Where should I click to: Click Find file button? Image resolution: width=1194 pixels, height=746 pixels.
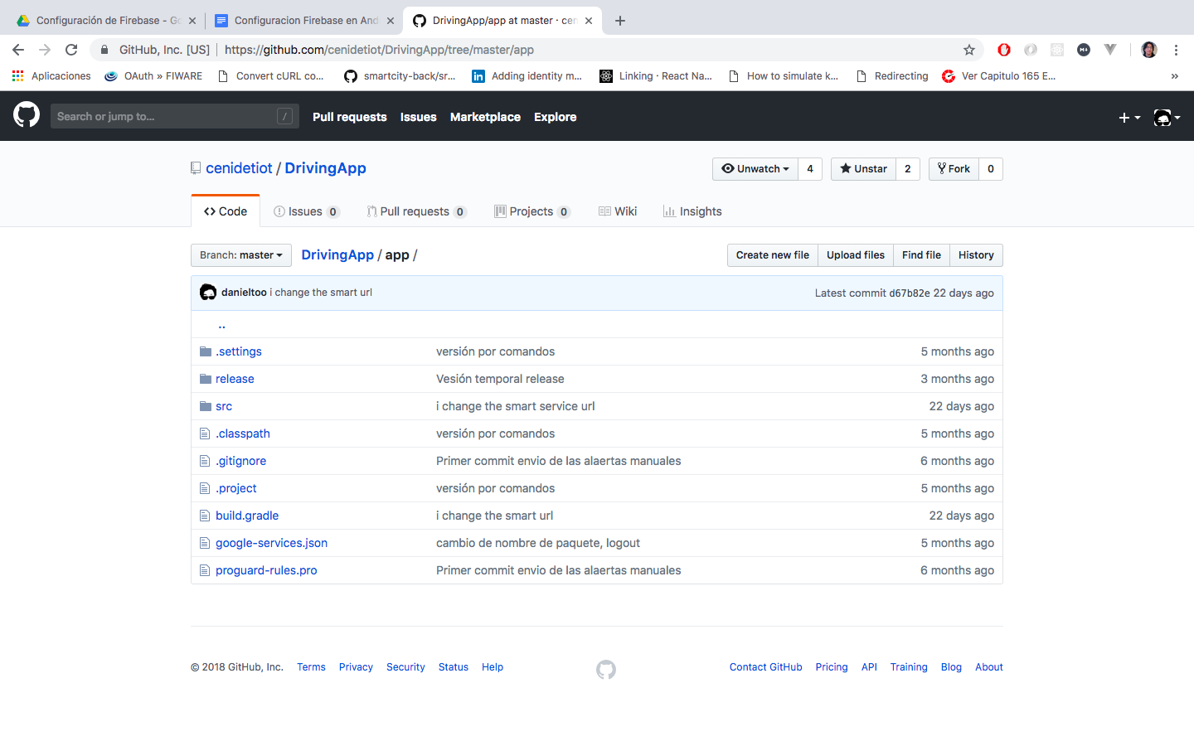tap(921, 255)
